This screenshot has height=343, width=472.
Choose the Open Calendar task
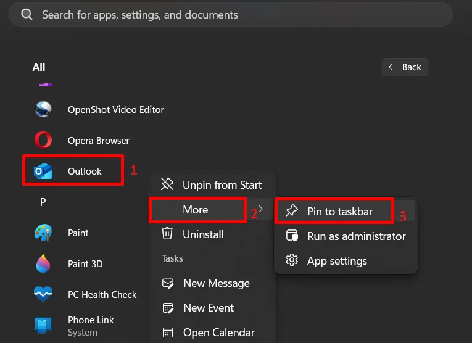click(x=219, y=333)
